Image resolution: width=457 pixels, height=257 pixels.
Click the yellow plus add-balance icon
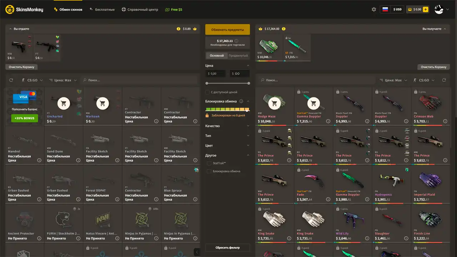pos(426,10)
